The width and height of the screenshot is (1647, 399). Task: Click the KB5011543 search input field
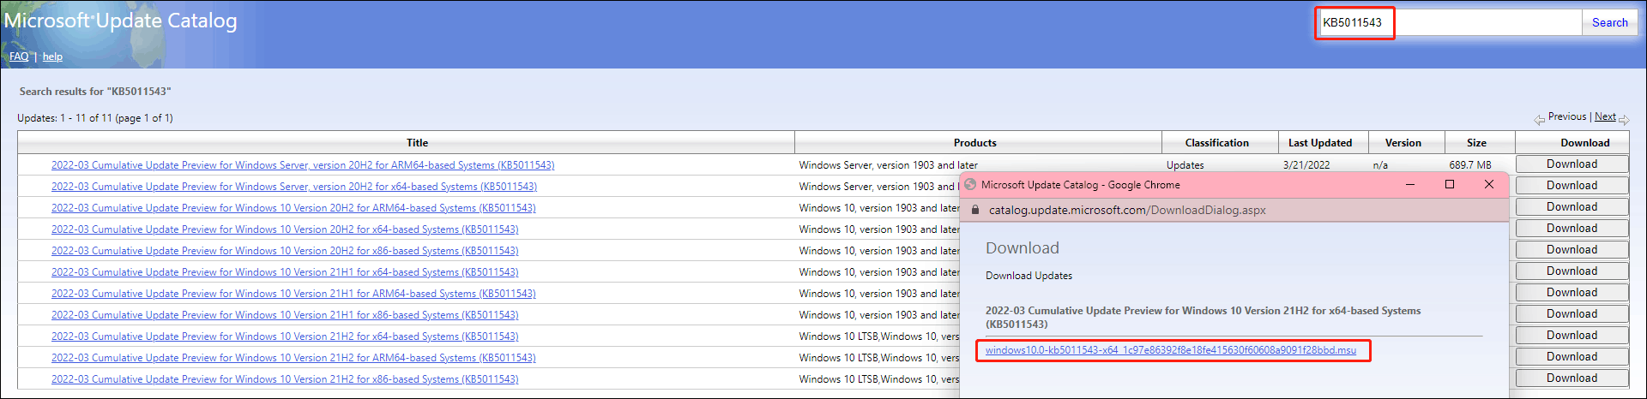[x=1449, y=23]
